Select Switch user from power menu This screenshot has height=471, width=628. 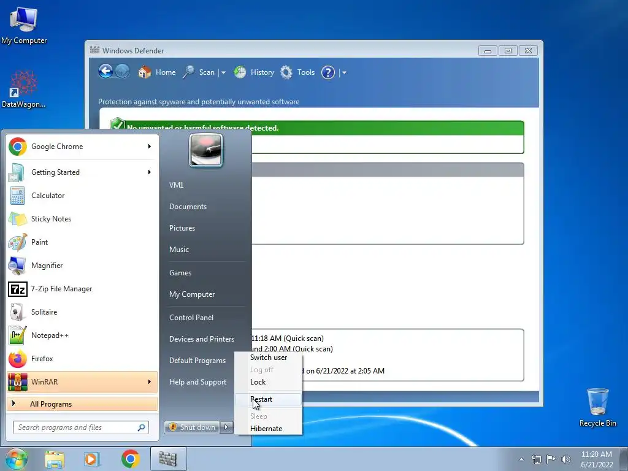[x=269, y=358]
